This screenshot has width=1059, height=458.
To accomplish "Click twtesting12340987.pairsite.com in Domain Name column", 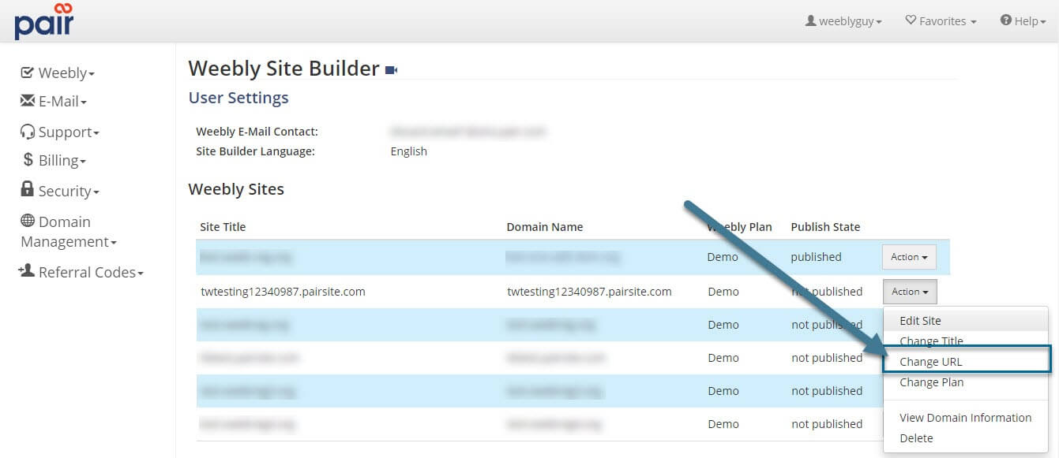I will pos(589,292).
